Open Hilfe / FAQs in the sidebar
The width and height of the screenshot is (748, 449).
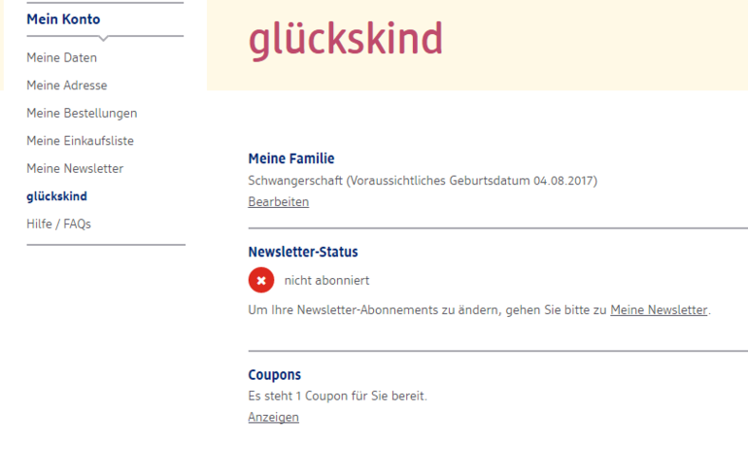click(58, 224)
